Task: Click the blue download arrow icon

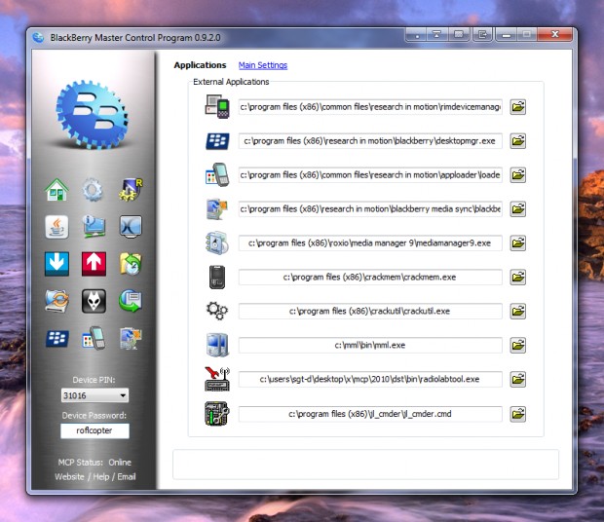Action: 57,264
